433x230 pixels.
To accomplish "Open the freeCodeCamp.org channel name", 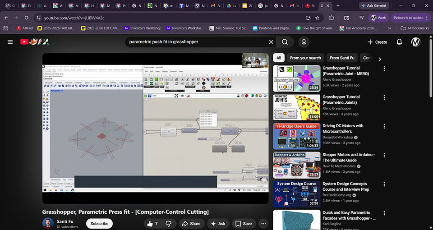I will [337, 195].
